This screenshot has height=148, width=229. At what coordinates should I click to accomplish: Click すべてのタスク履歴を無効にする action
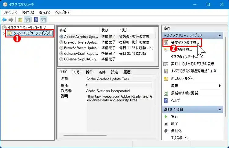[x=193, y=71]
